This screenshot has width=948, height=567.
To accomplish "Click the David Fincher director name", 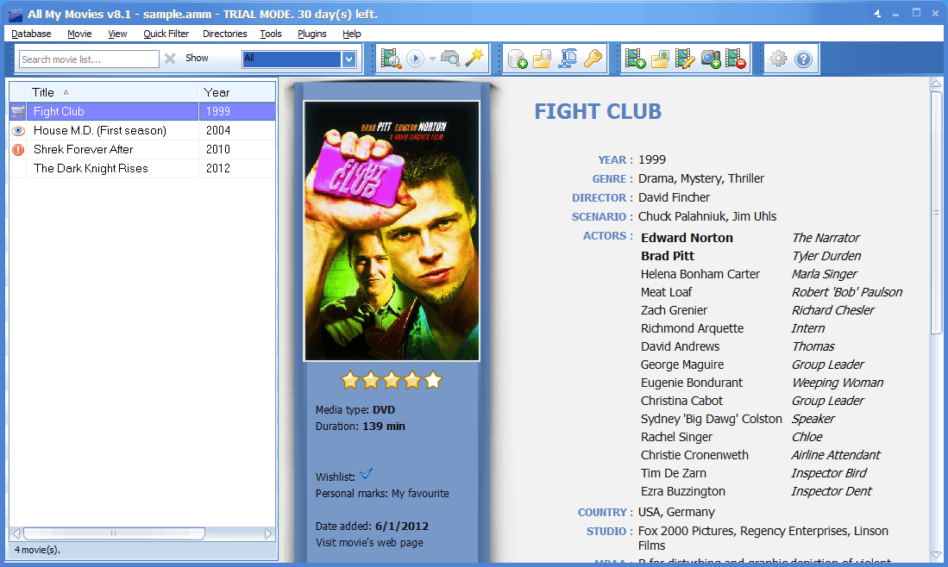I will click(x=674, y=197).
